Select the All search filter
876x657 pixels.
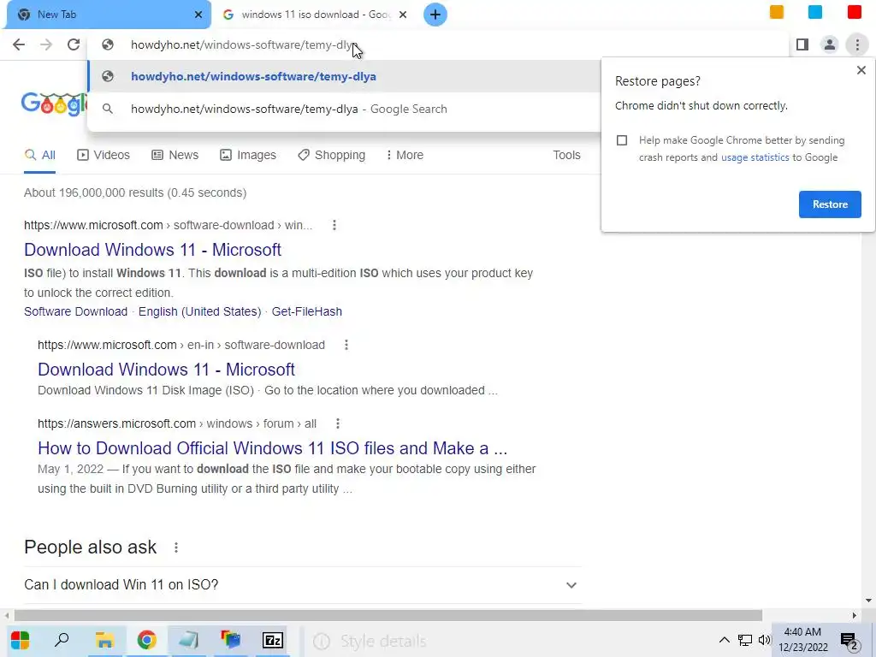tap(39, 156)
